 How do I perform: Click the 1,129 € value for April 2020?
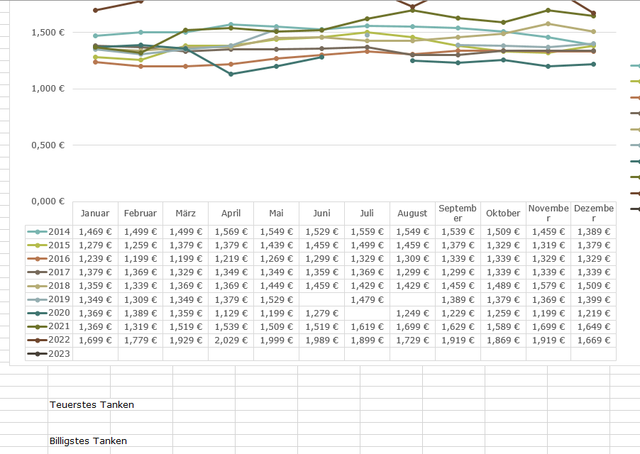click(x=231, y=313)
